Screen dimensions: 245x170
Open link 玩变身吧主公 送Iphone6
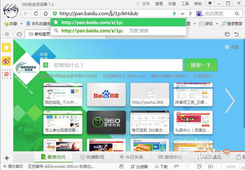pos(124,76)
